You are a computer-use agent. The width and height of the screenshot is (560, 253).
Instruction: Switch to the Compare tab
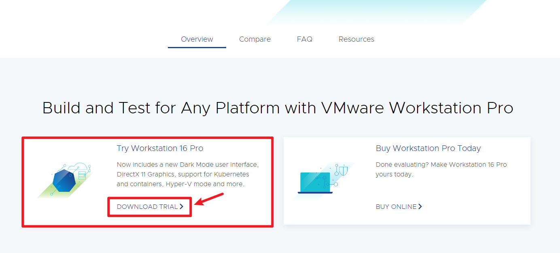point(255,39)
